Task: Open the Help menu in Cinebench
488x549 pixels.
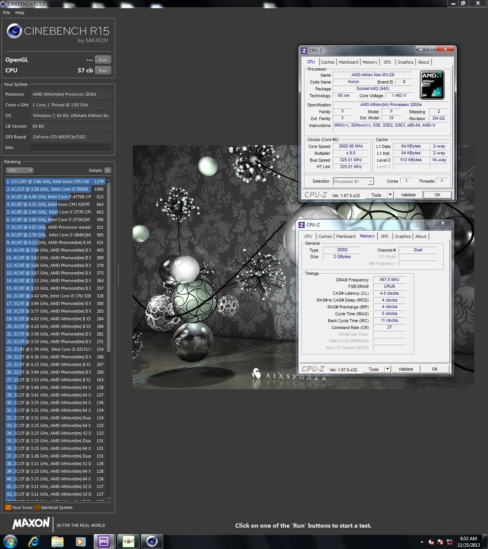Action: tap(20, 13)
